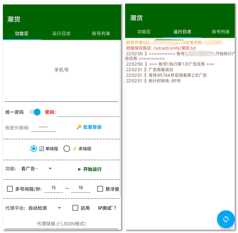Viewport: 238px width, 233px height.
Task: Click the chain link icon in 代理链接 field
Action: click(x=58, y=224)
